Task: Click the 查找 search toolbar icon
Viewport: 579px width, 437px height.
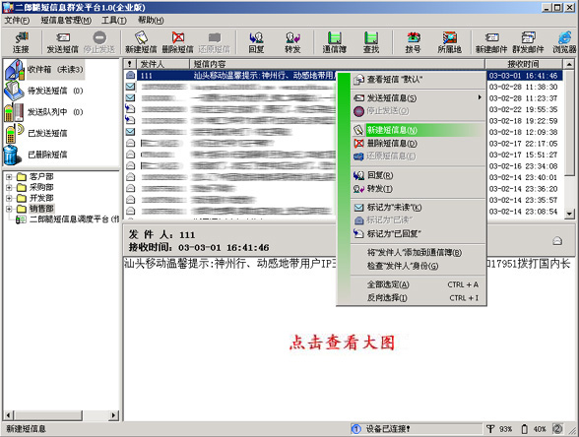Action: (371, 42)
